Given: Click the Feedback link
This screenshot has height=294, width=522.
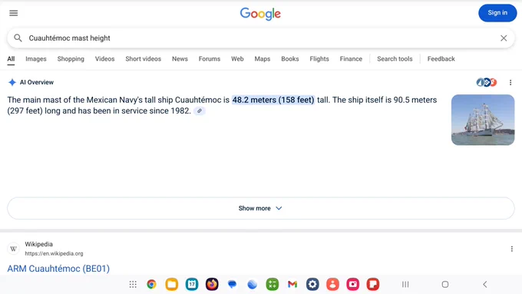Looking at the screenshot, I should coord(441,59).
